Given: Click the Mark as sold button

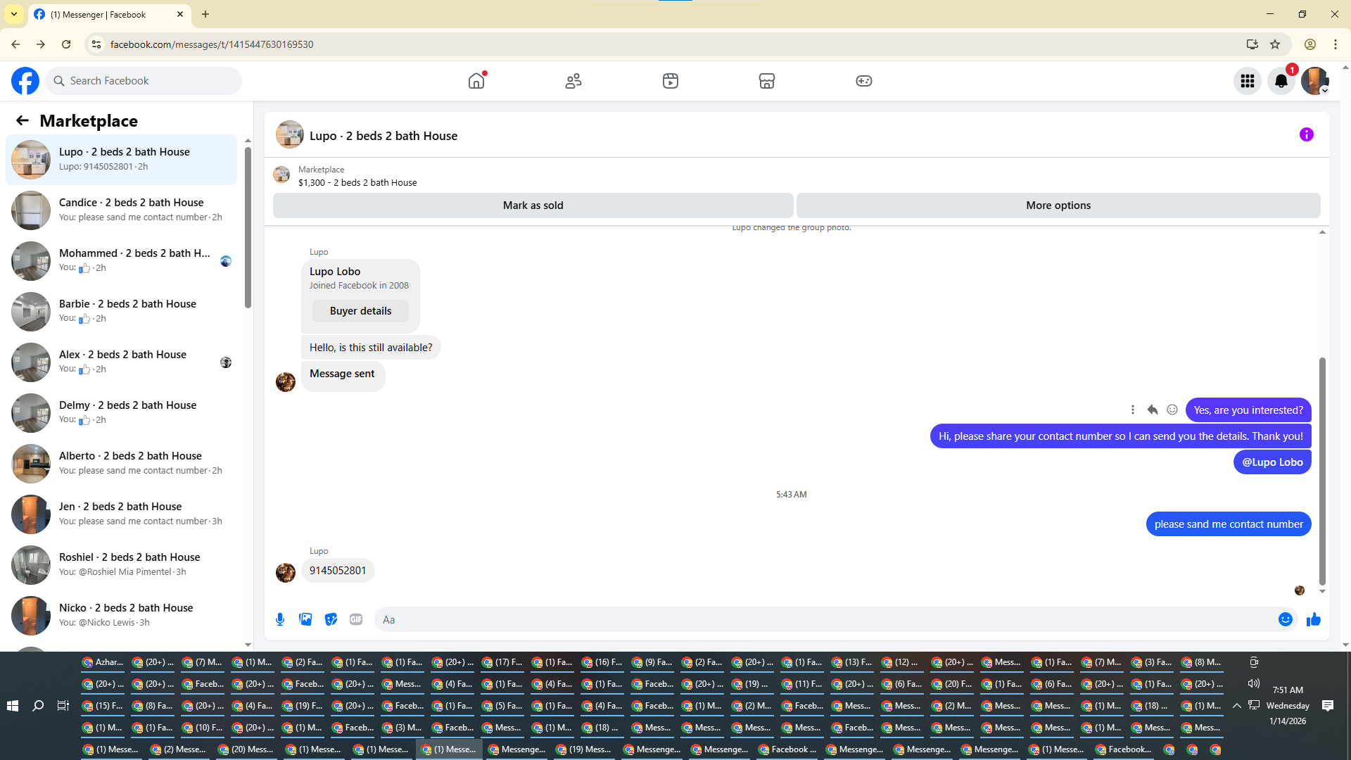Looking at the screenshot, I should [533, 205].
